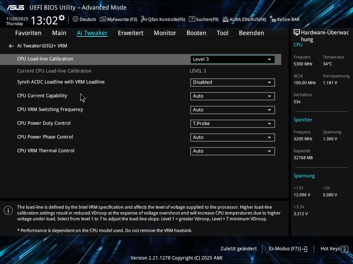
Task: Click the 3200 MHz Speicher frequency value
Action: click(303, 139)
